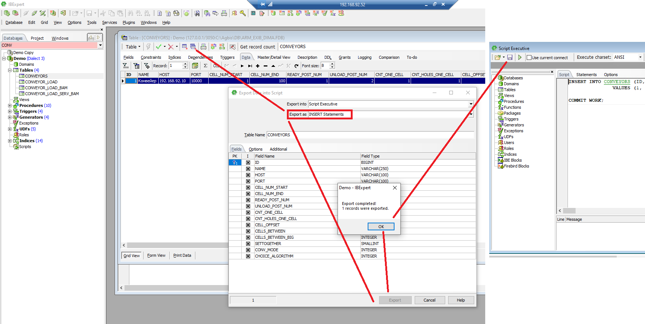The height and width of the screenshot is (324, 645).
Task: Click the open script folder icon in Script Executive
Action: [497, 57]
